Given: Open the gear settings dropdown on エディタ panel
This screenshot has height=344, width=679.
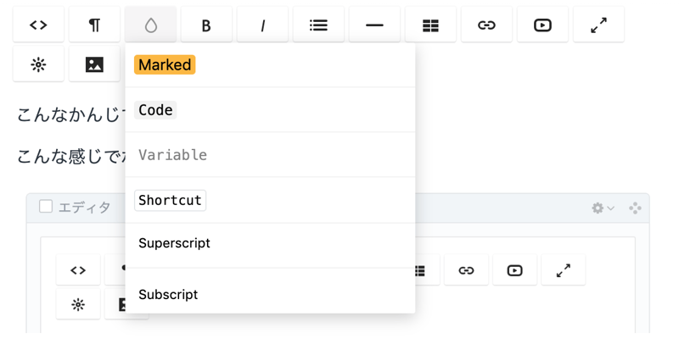Looking at the screenshot, I should coord(603,208).
